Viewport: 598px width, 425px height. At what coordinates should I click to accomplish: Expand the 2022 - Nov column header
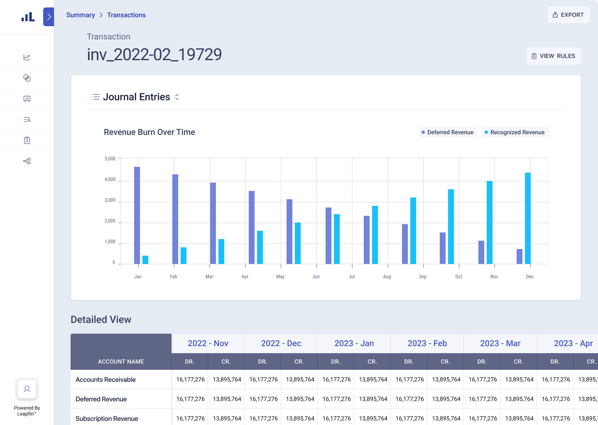pos(208,343)
